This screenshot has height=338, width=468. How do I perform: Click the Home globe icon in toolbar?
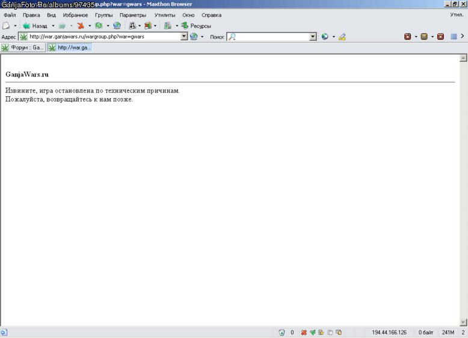pyautogui.click(x=117, y=26)
